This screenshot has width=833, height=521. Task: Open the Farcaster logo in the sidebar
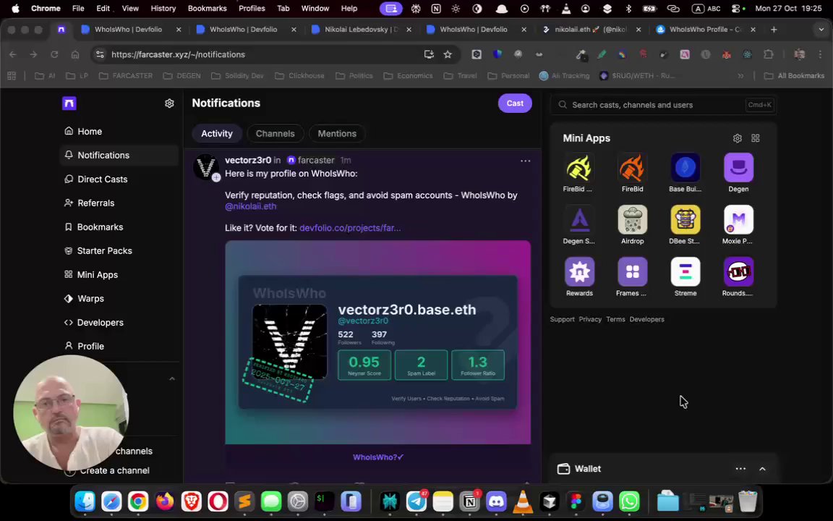click(x=69, y=103)
